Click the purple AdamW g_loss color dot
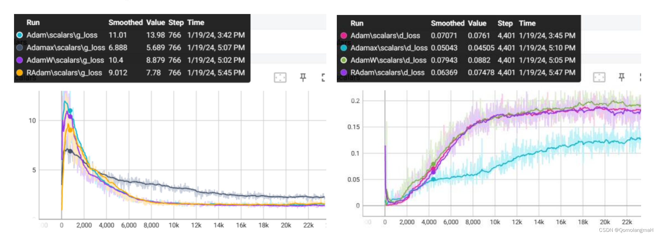Screen dimensions: 658x236 [x=19, y=60]
